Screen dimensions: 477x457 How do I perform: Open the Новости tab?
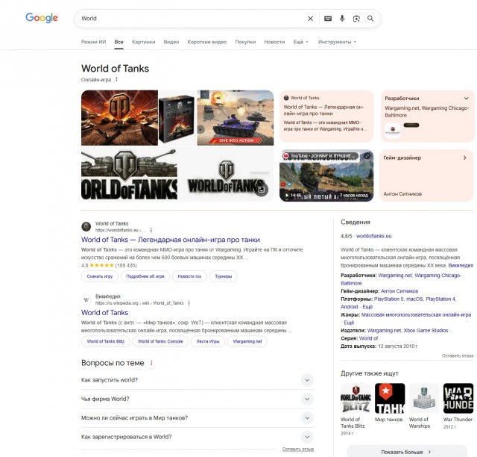coord(274,42)
